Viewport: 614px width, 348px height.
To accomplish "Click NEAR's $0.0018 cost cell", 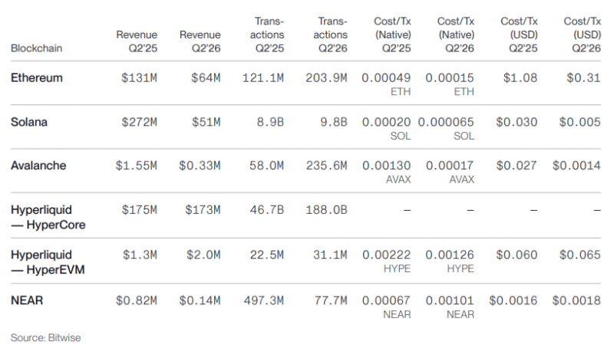I will [x=576, y=300].
